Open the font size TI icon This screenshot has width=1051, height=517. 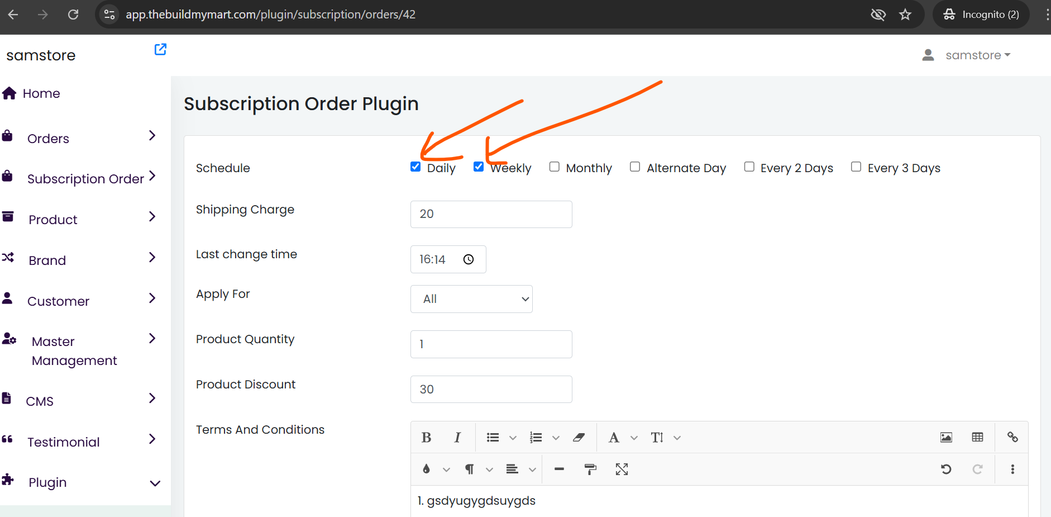click(657, 438)
